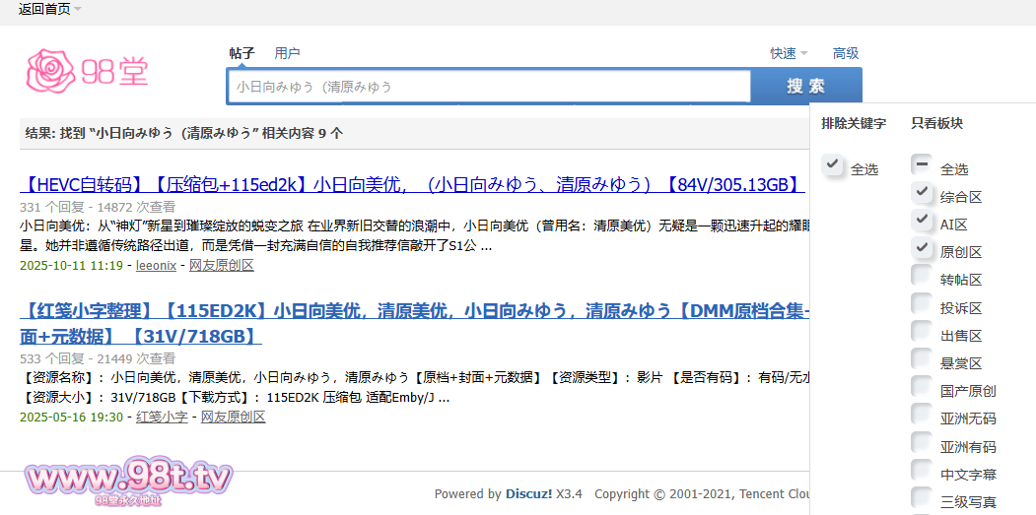Uncheck the AI区 board checkbox
Viewport: 1036px width, 515px height.
pyautogui.click(x=922, y=221)
